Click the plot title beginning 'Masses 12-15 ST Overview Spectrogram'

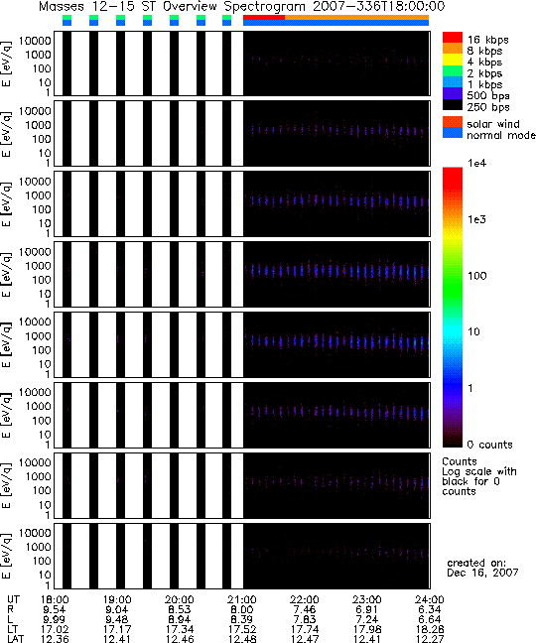pos(241,6)
